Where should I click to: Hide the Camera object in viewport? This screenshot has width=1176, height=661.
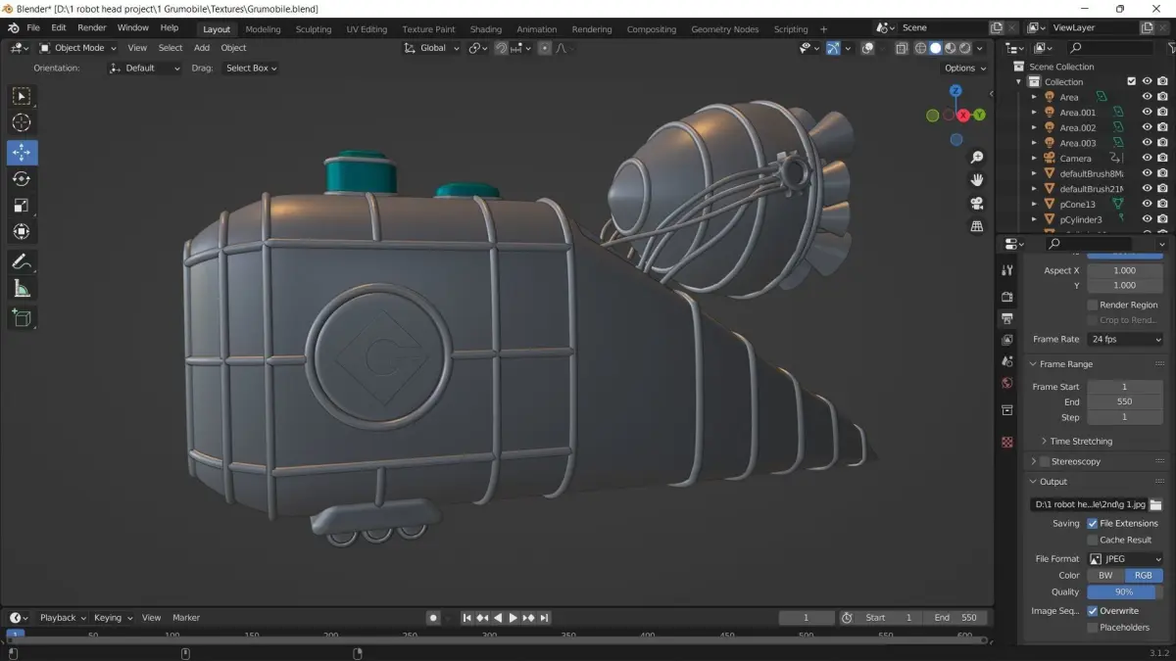(x=1147, y=158)
